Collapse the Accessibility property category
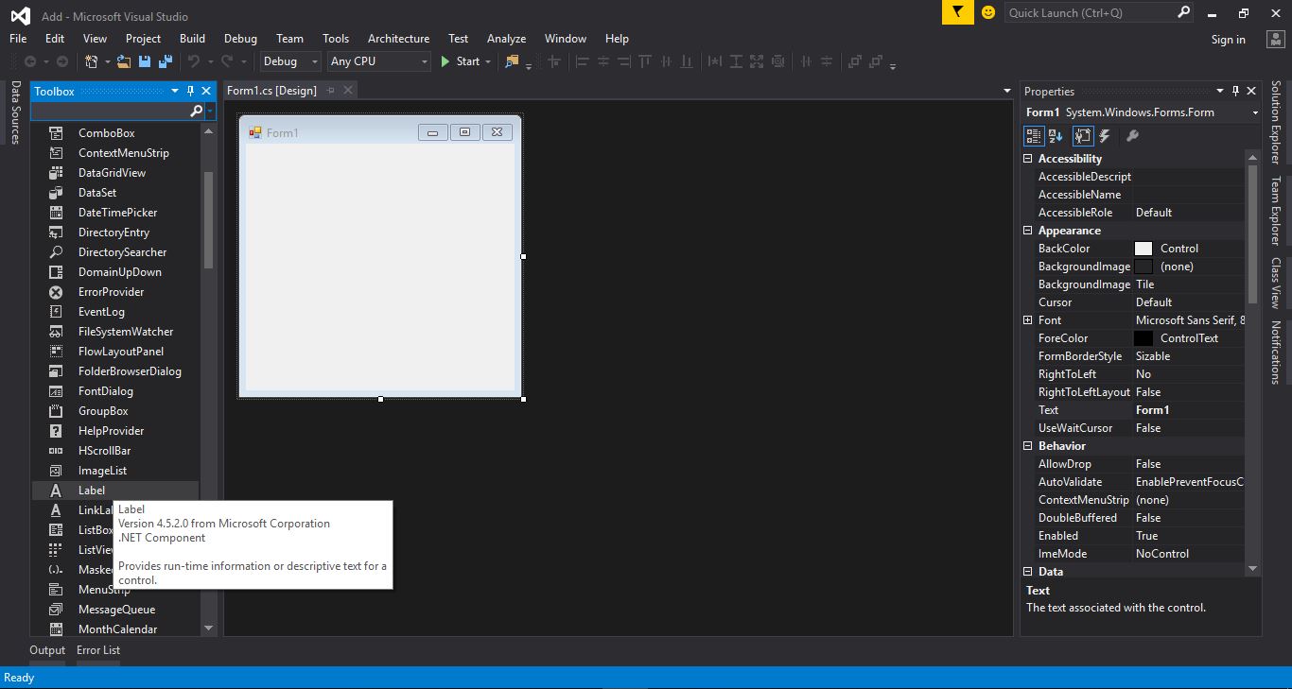 coord(1028,159)
